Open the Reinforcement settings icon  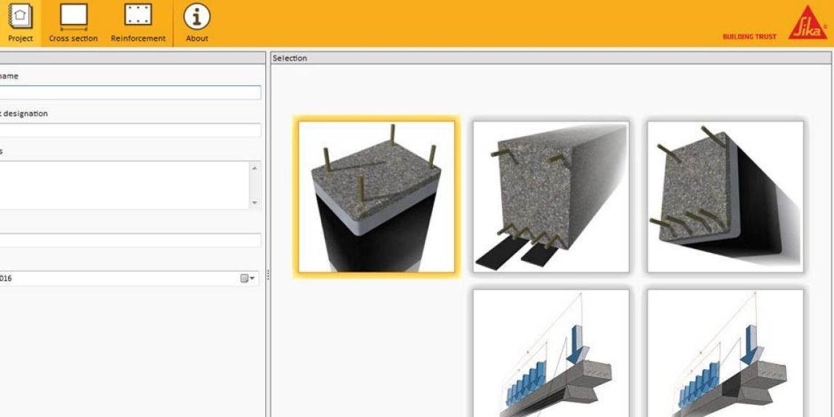[x=138, y=23]
